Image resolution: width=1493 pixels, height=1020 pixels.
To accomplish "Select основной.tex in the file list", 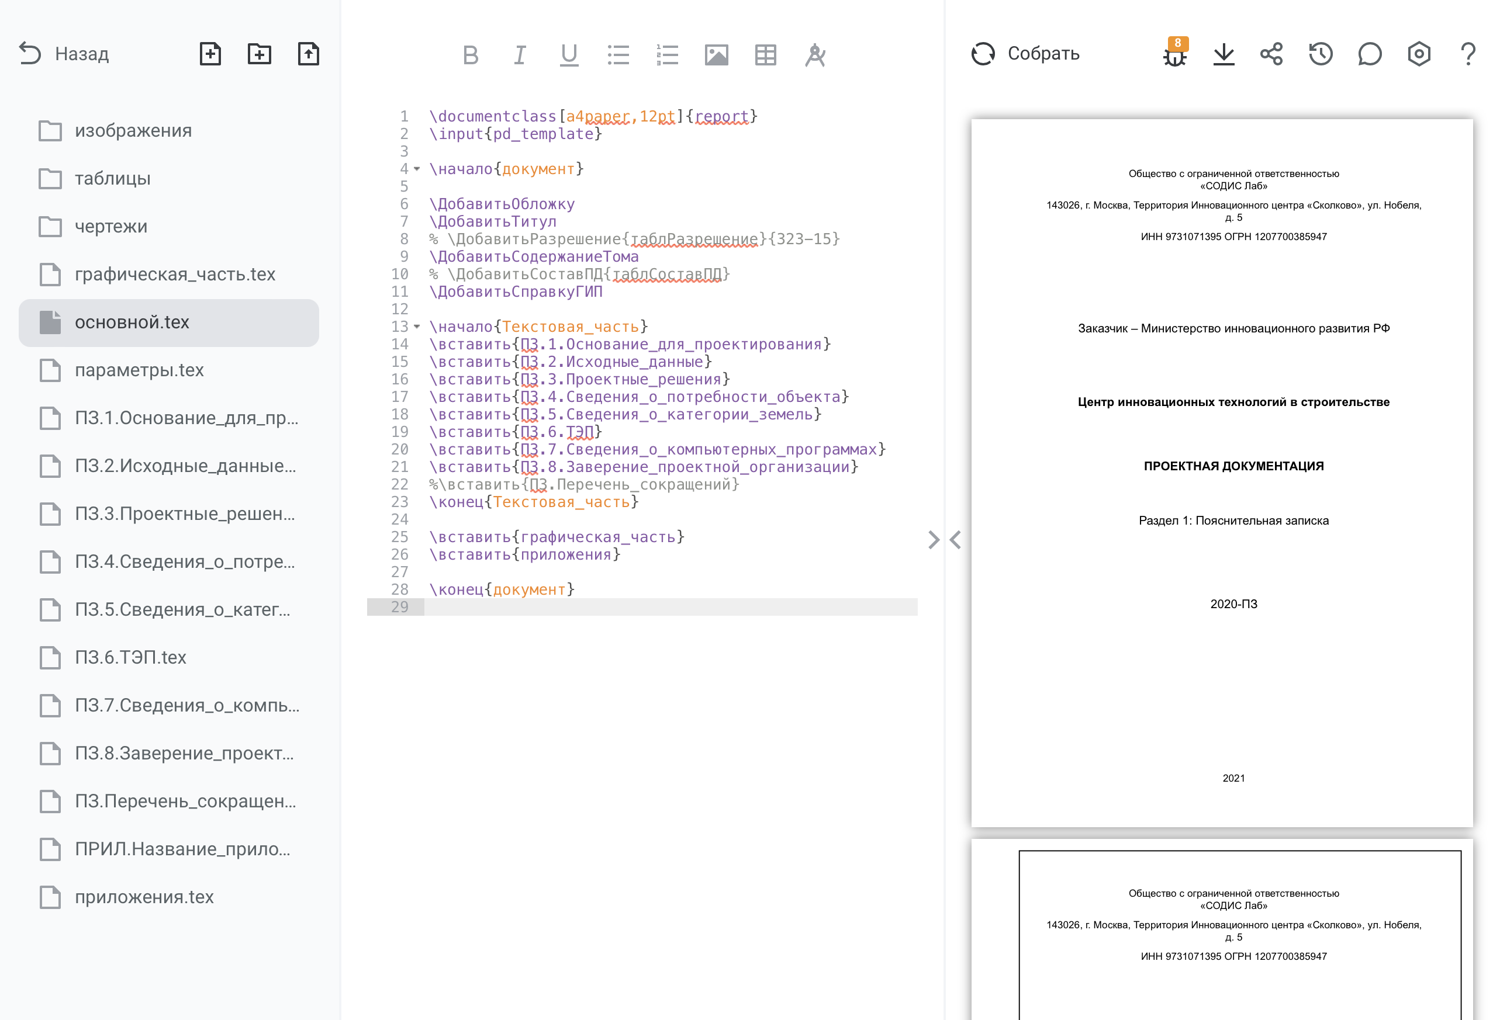I will [169, 323].
